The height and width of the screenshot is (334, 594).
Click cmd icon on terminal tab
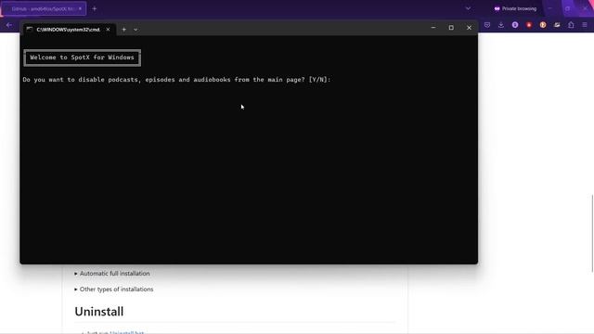(x=30, y=30)
